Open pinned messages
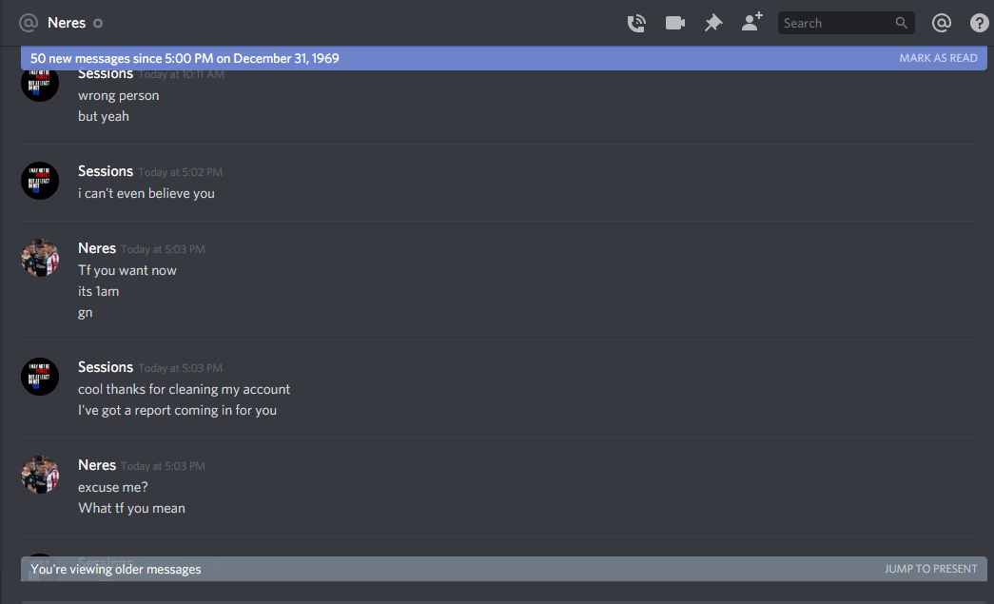 point(713,24)
